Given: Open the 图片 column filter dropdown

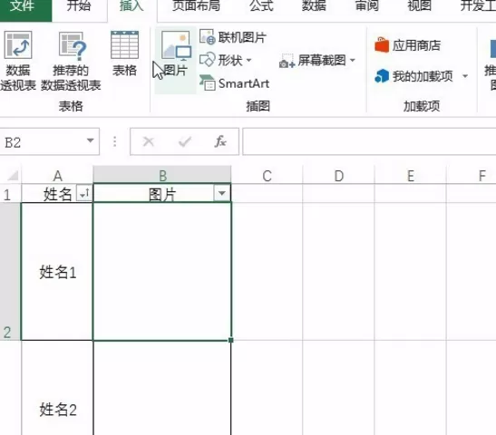Looking at the screenshot, I should pos(222,193).
